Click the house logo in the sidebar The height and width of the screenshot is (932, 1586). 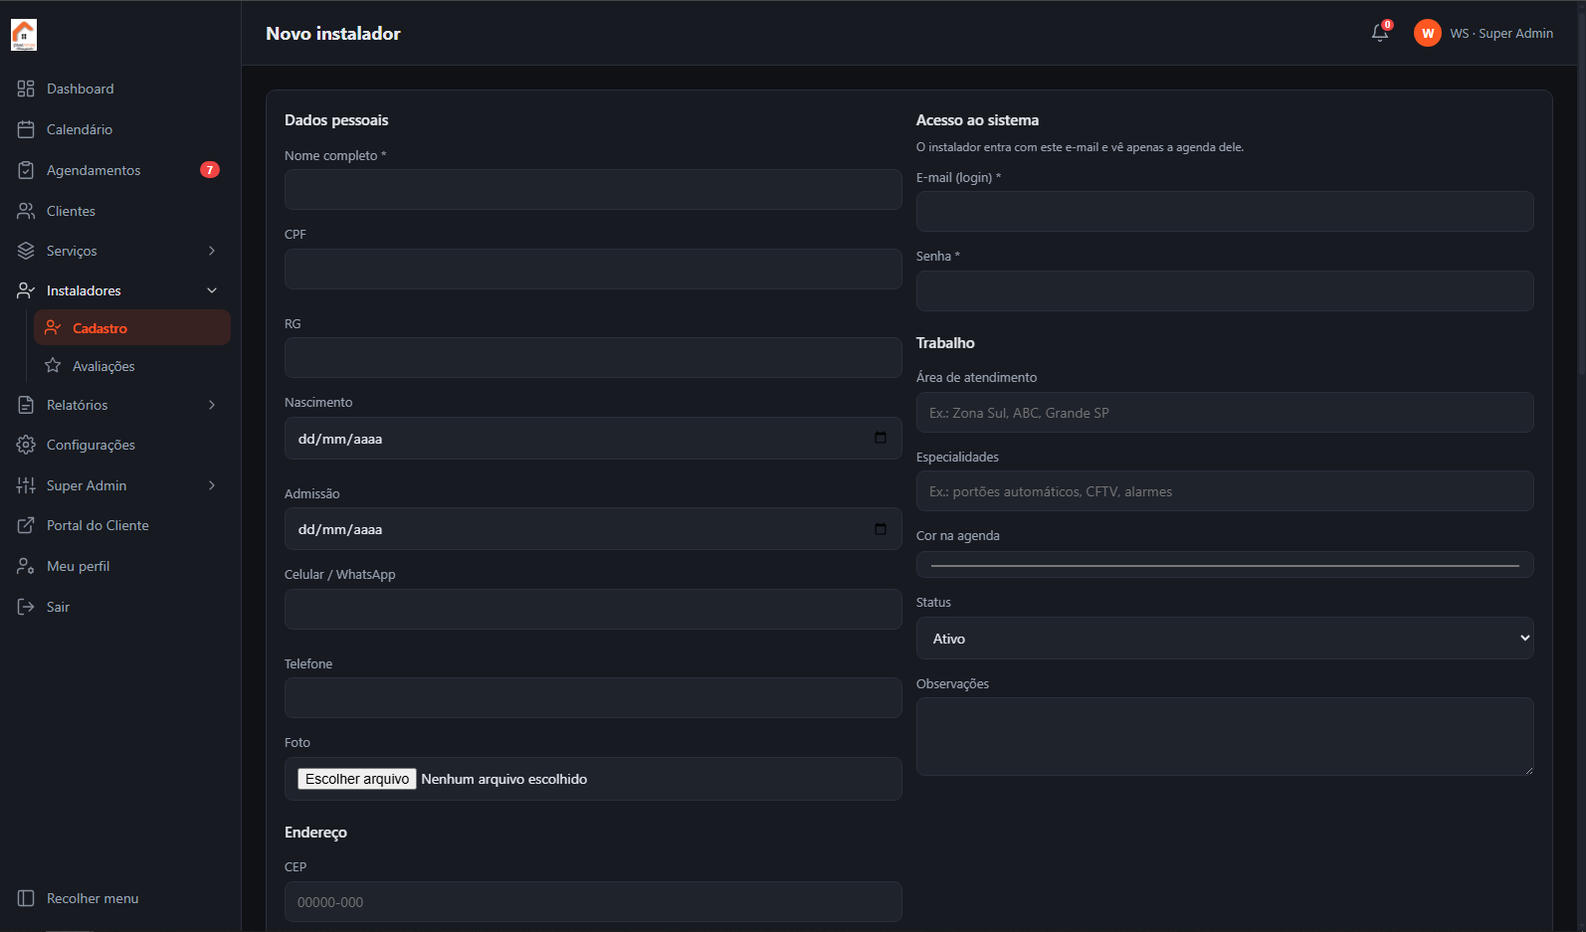click(24, 34)
